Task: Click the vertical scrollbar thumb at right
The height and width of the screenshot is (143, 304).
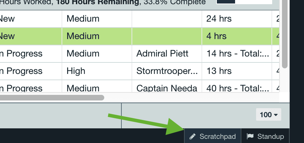Action: tap(285, 34)
